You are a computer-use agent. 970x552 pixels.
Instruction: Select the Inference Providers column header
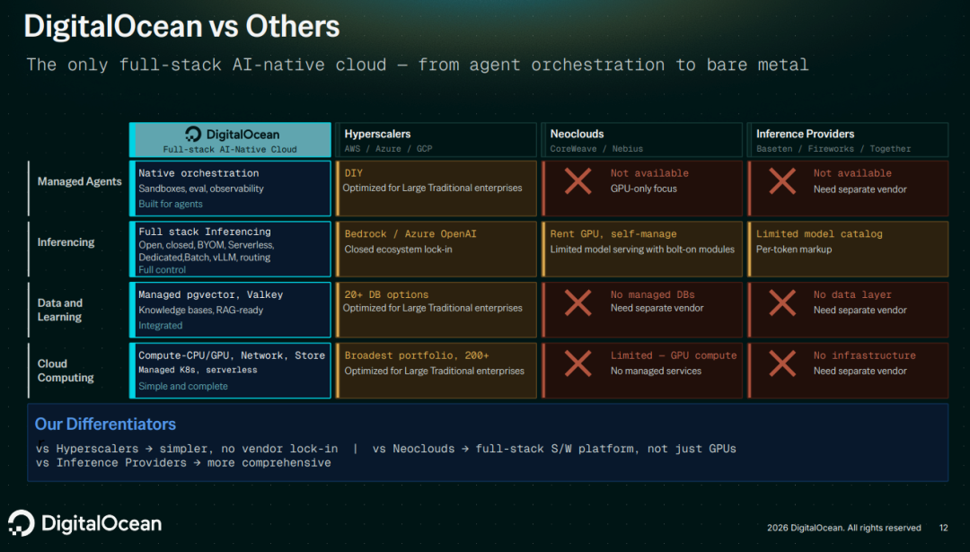click(848, 140)
